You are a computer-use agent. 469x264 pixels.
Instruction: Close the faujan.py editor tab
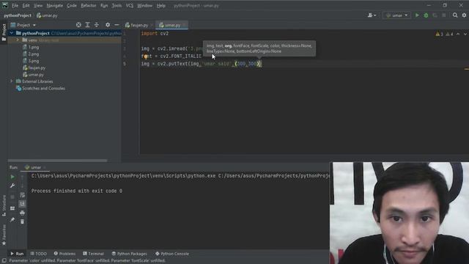[152, 25]
